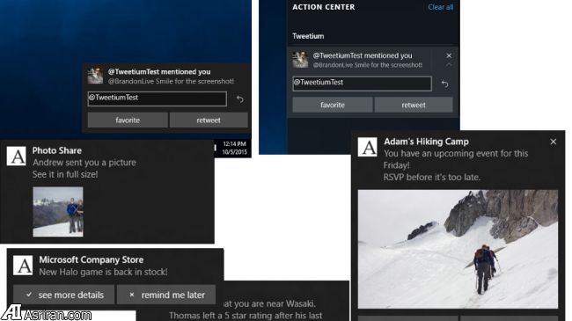
Task: Open TweetiumTest avatar in Action Center
Action: coord(300,60)
